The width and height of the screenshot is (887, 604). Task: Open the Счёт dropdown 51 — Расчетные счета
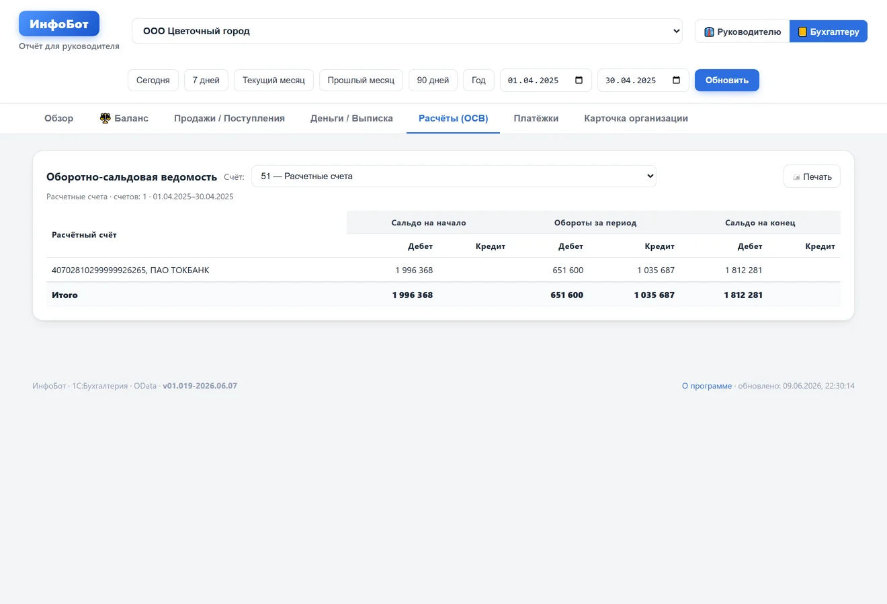tap(454, 176)
